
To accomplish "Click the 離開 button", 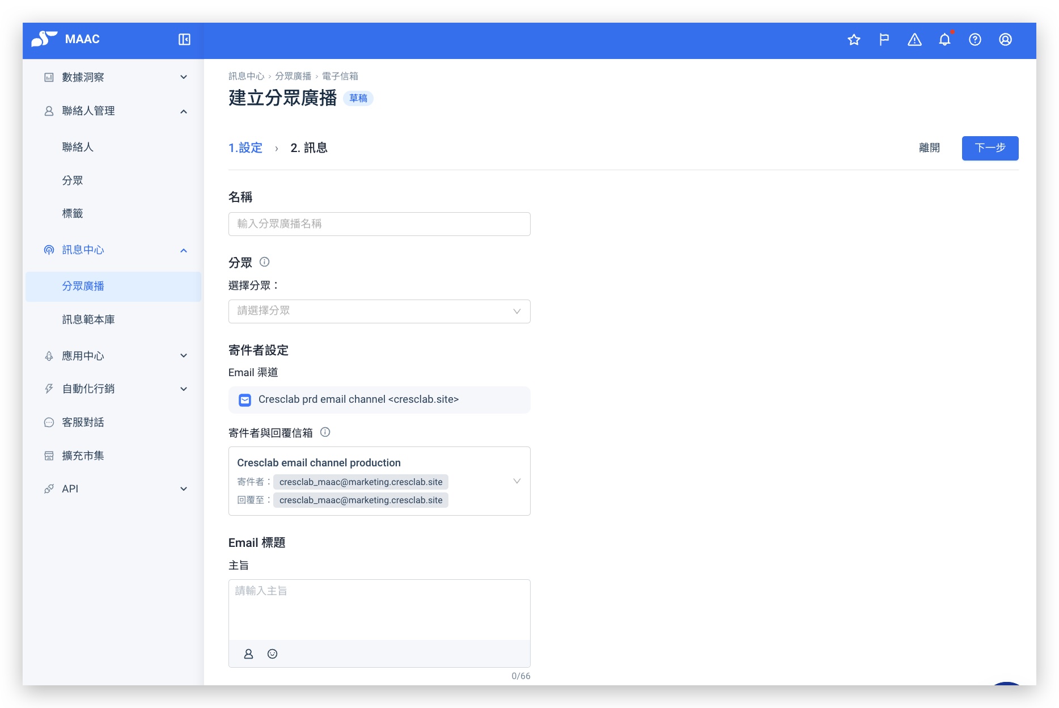I will (929, 148).
